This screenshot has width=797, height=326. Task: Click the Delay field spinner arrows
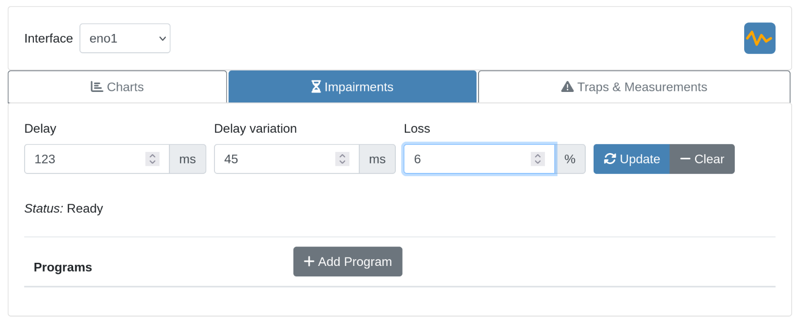pos(152,159)
